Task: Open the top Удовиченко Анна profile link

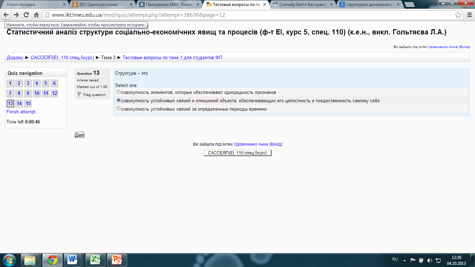Action: (x=443, y=47)
